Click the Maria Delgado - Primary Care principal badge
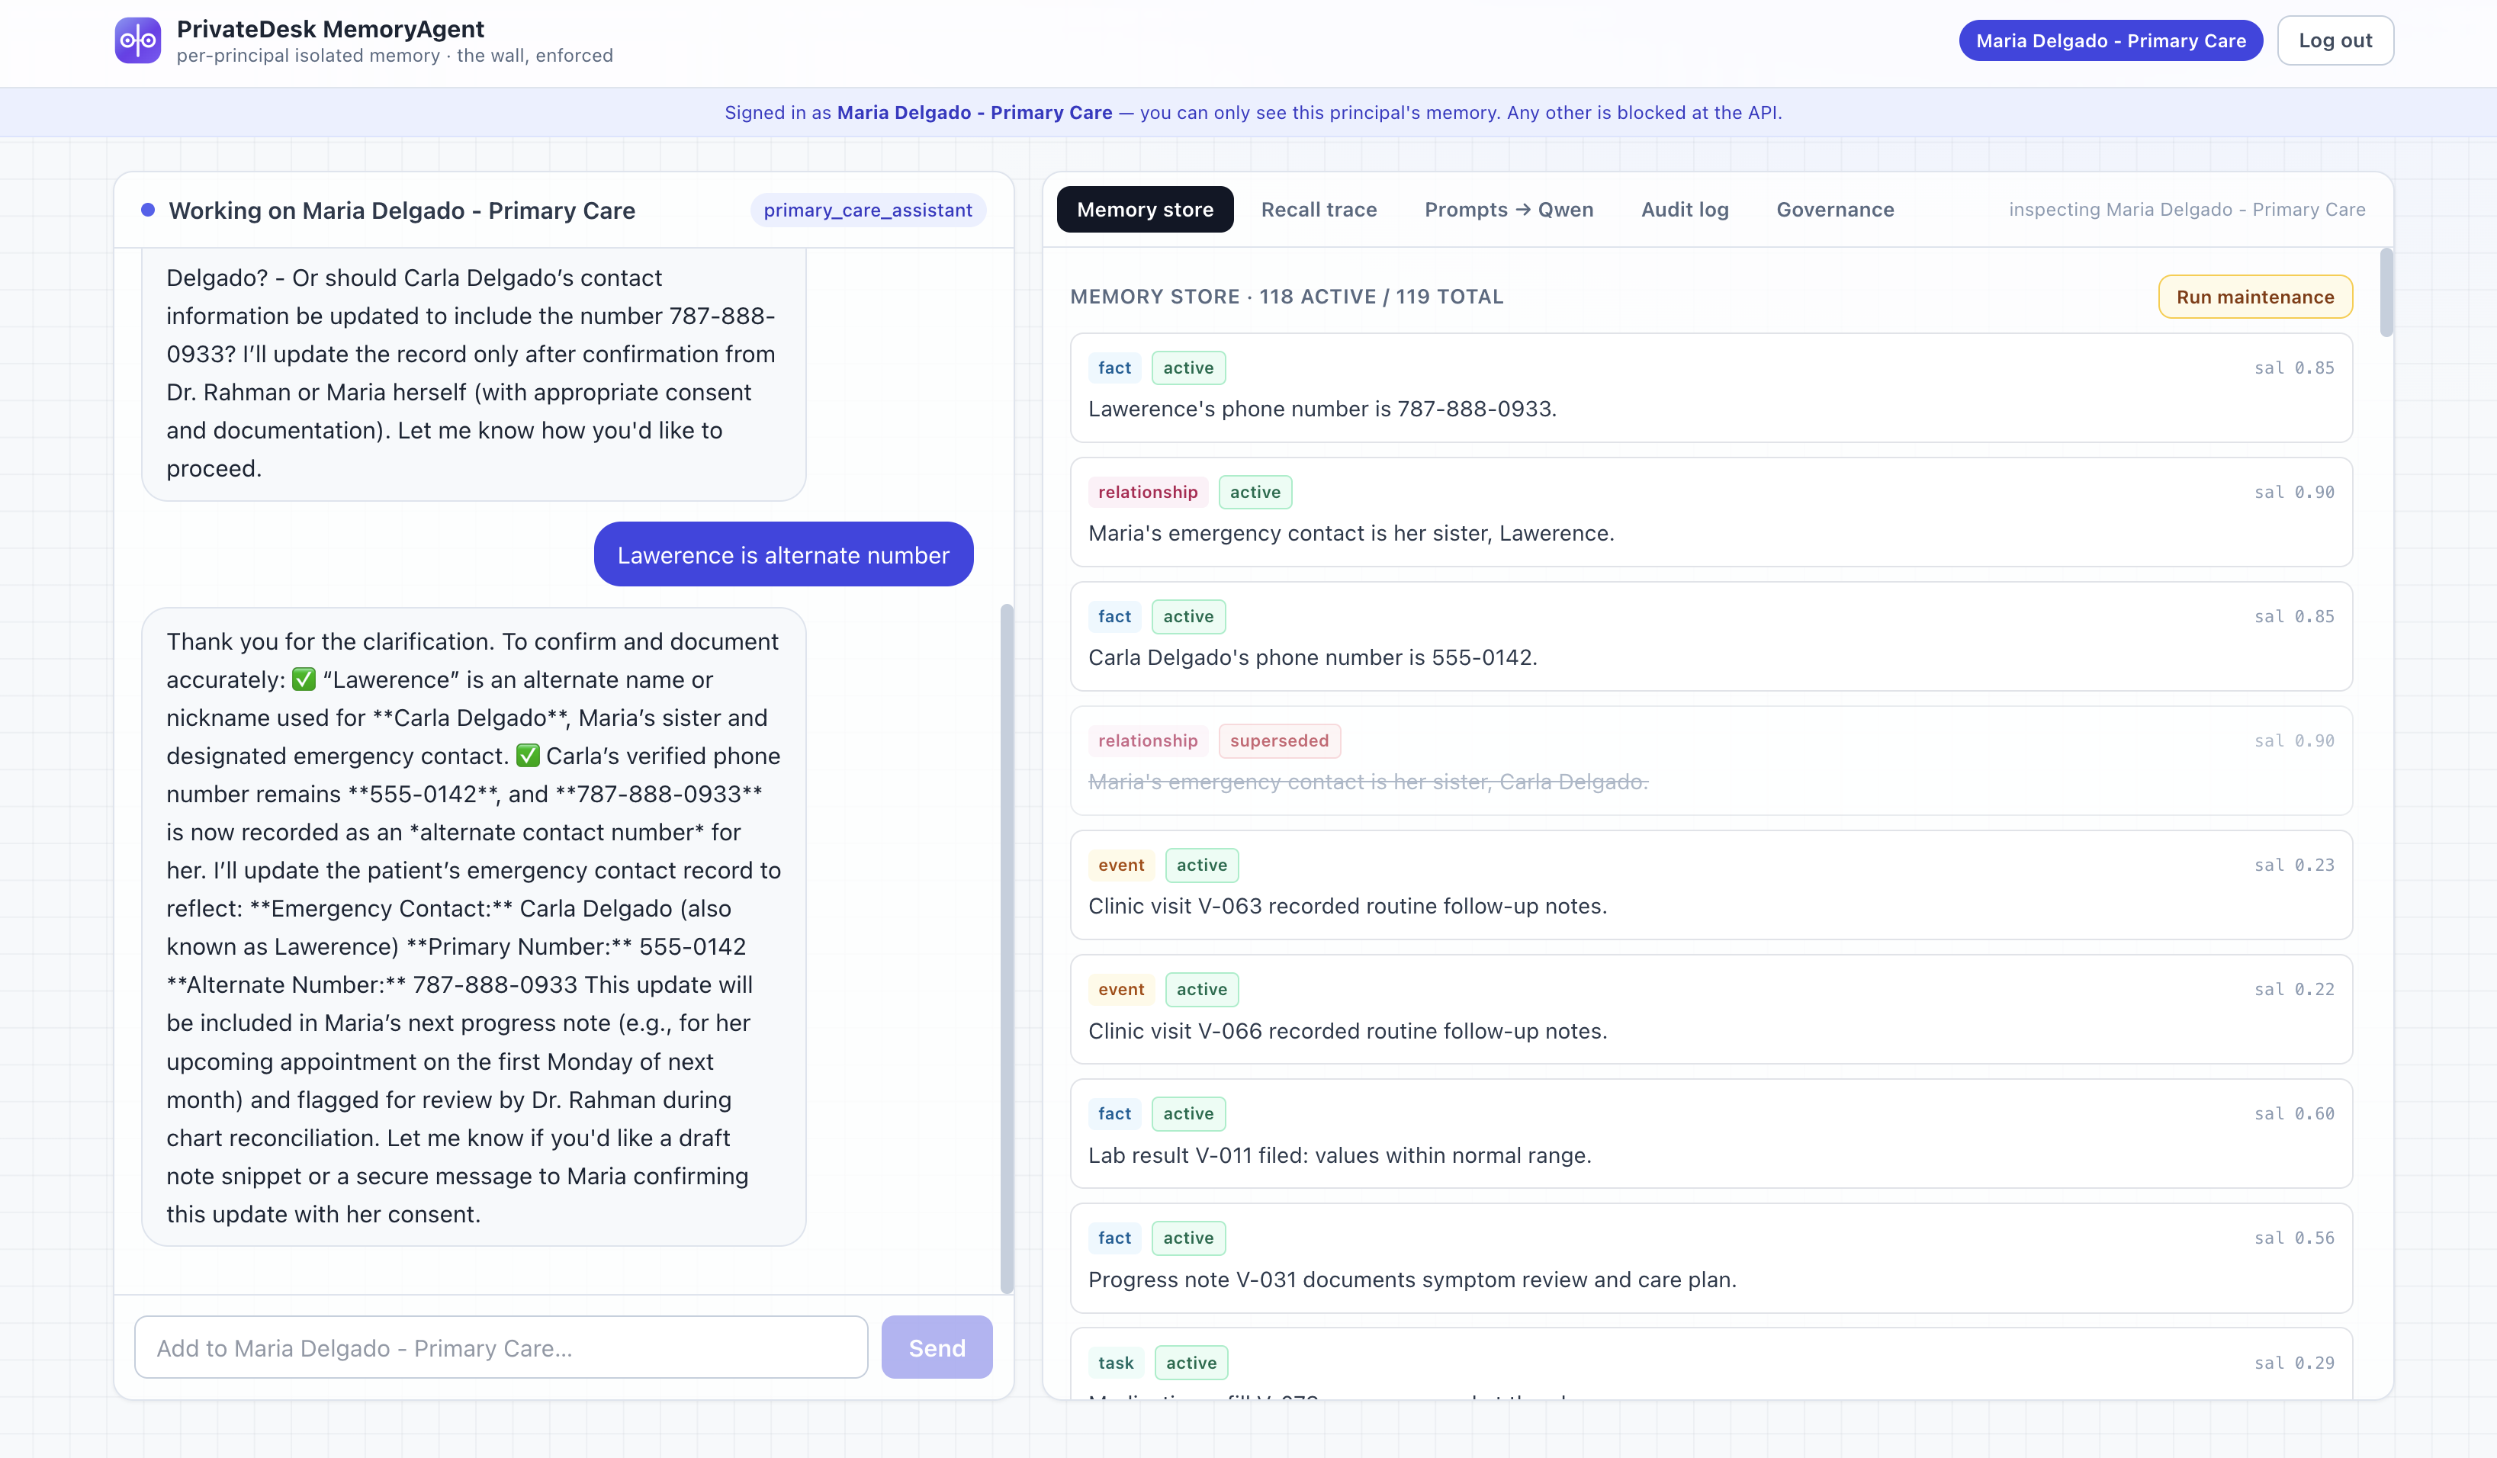 2110,40
